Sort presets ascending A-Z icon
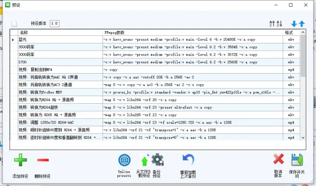 tap(272, 23)
